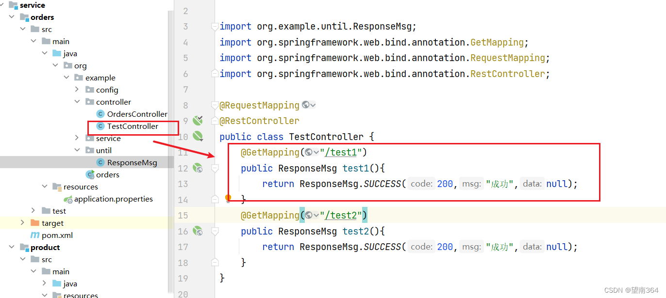
Task: Click the blue java source folder icon under orders
Action: [x=57, y=53]
